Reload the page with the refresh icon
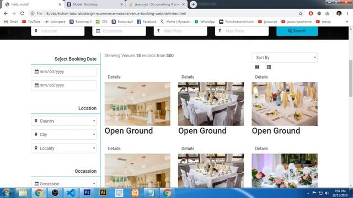 22,13
